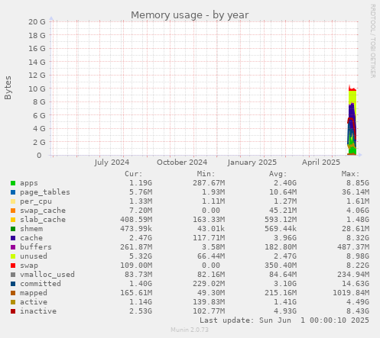This screenshot has height=338, width=380.
Task: Click the 'page_tables' legend label
Action: pos(45,192)
